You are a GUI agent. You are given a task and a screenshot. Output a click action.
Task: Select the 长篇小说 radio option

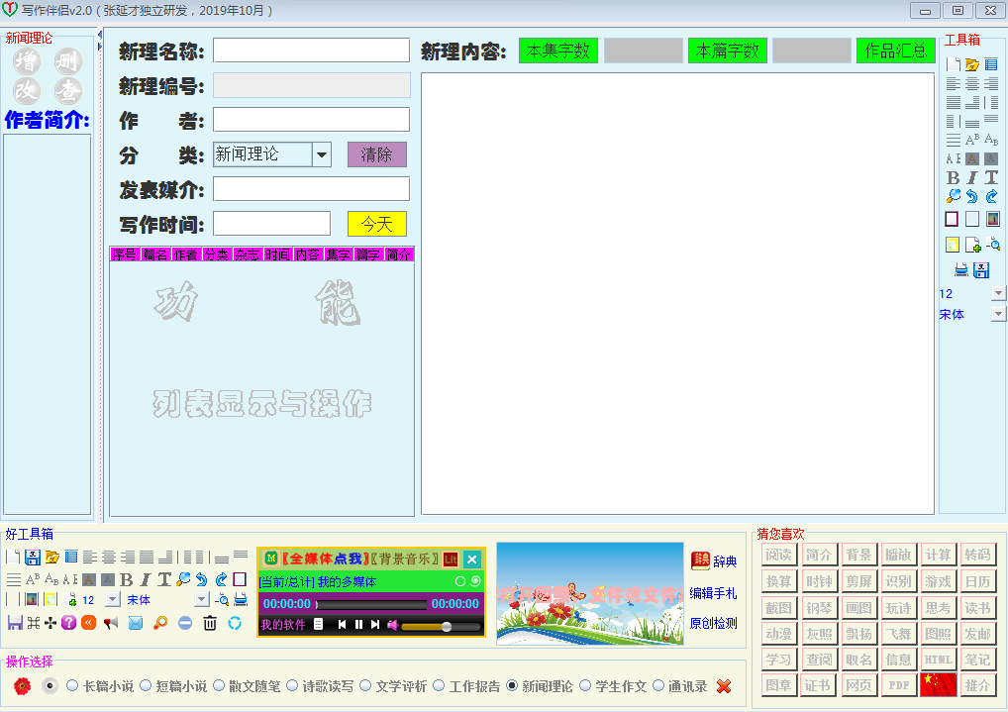click(72, 686)
